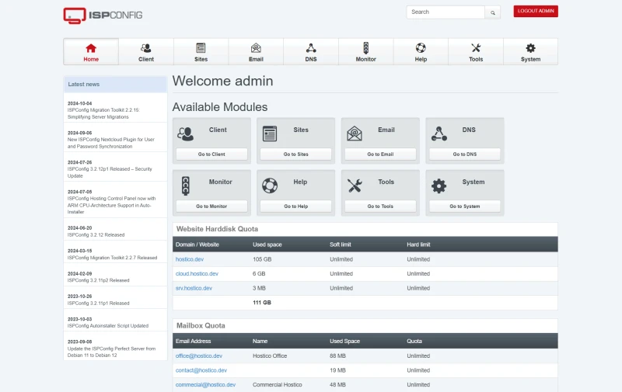
Task: Open the System tab in navigation
Action: [530, 51]
